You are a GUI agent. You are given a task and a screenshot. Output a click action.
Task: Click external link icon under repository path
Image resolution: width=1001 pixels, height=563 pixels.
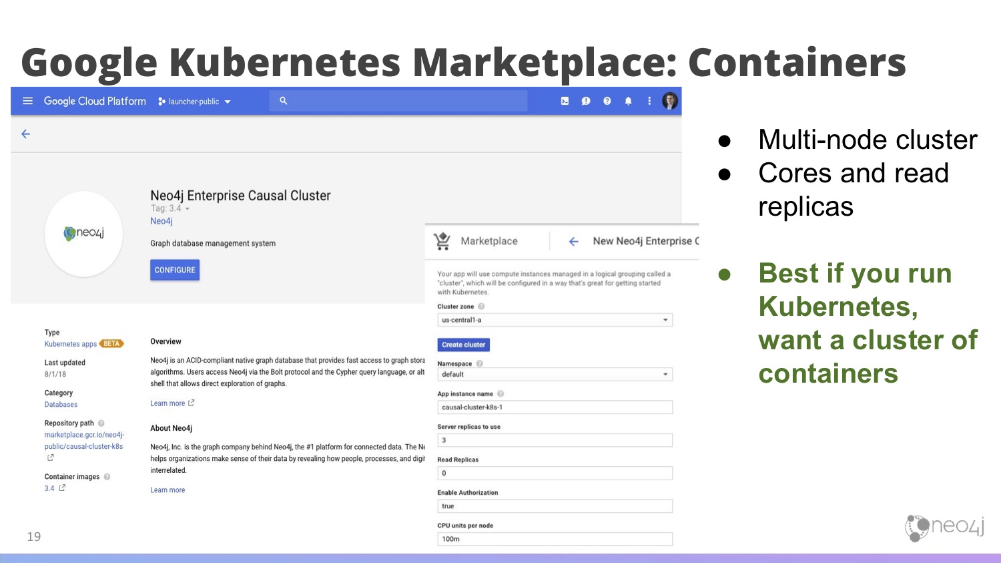click(x=50, y=458)
